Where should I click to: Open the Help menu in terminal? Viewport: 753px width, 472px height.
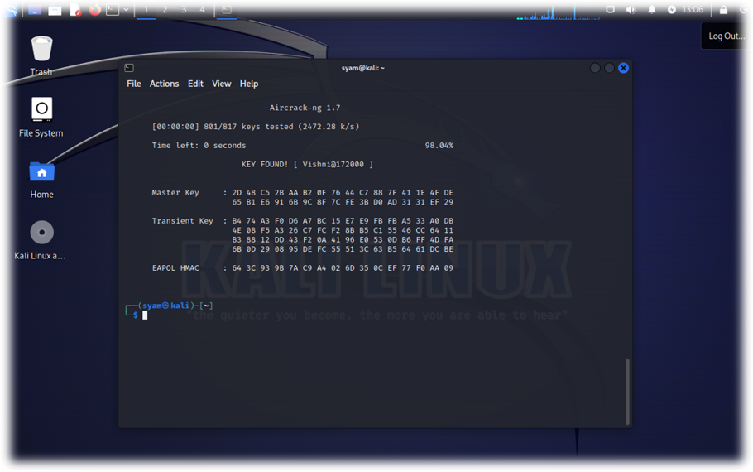249,84
